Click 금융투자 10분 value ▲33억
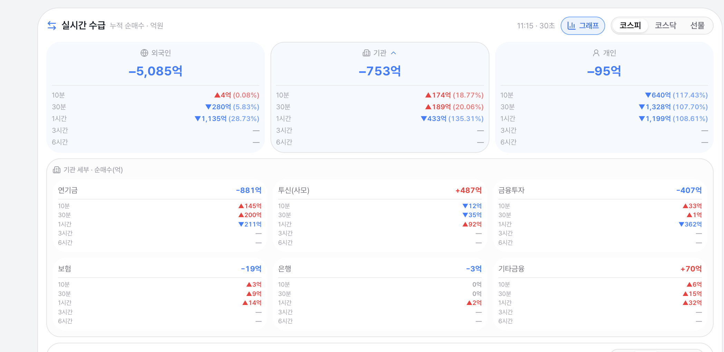 tap(692, 206)
